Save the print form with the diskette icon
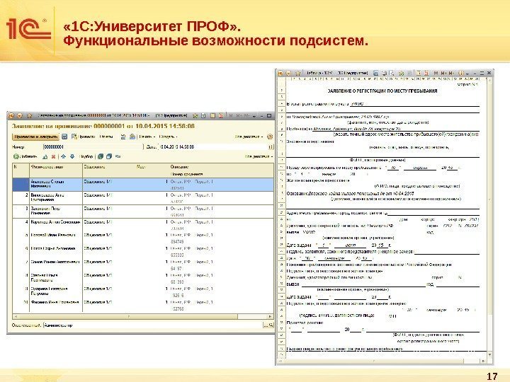 [375, 73]
